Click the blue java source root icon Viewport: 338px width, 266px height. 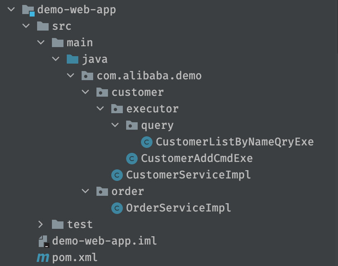pyautogui.click(x=73, y=59)
